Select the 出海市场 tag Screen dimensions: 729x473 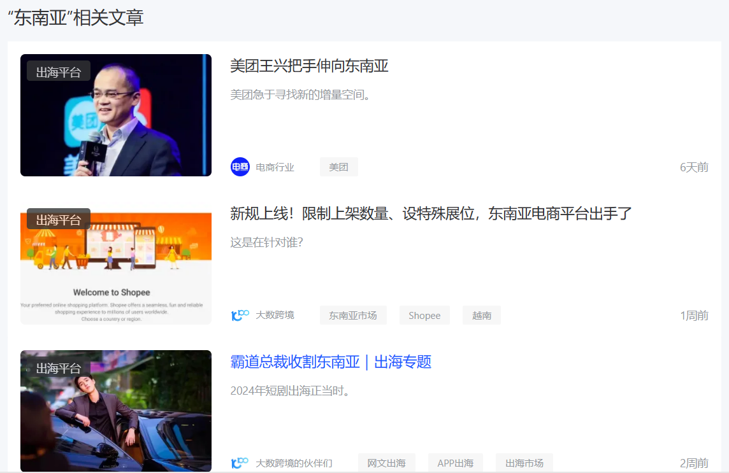pos(524,463)
